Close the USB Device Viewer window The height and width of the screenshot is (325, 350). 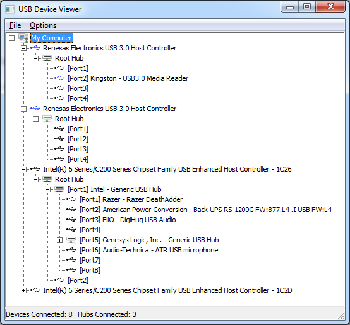coord(330,7)
